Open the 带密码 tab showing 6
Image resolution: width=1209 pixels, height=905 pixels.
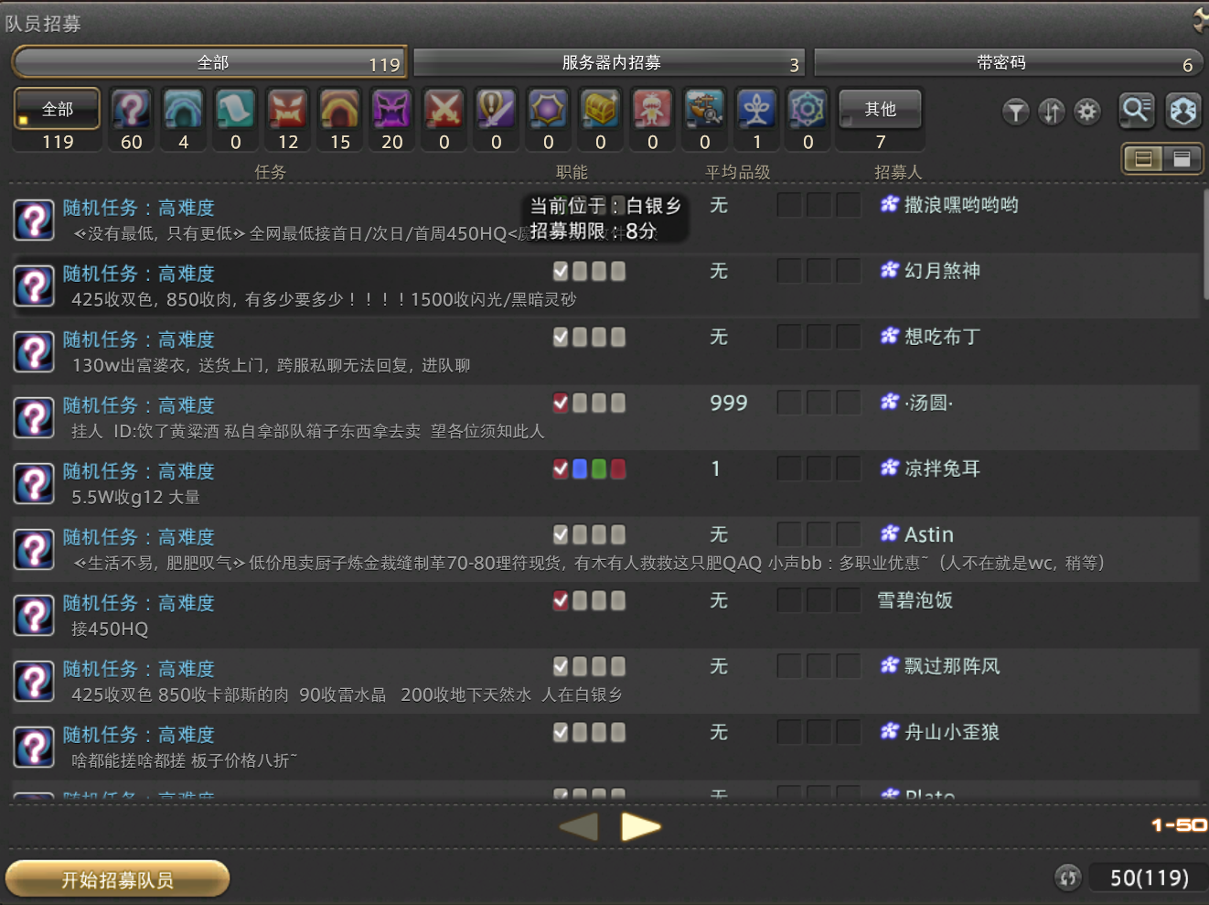[x=1009, y=62]
